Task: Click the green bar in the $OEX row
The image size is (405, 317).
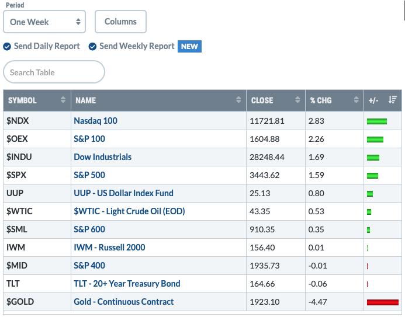Action: coord(375,140)
